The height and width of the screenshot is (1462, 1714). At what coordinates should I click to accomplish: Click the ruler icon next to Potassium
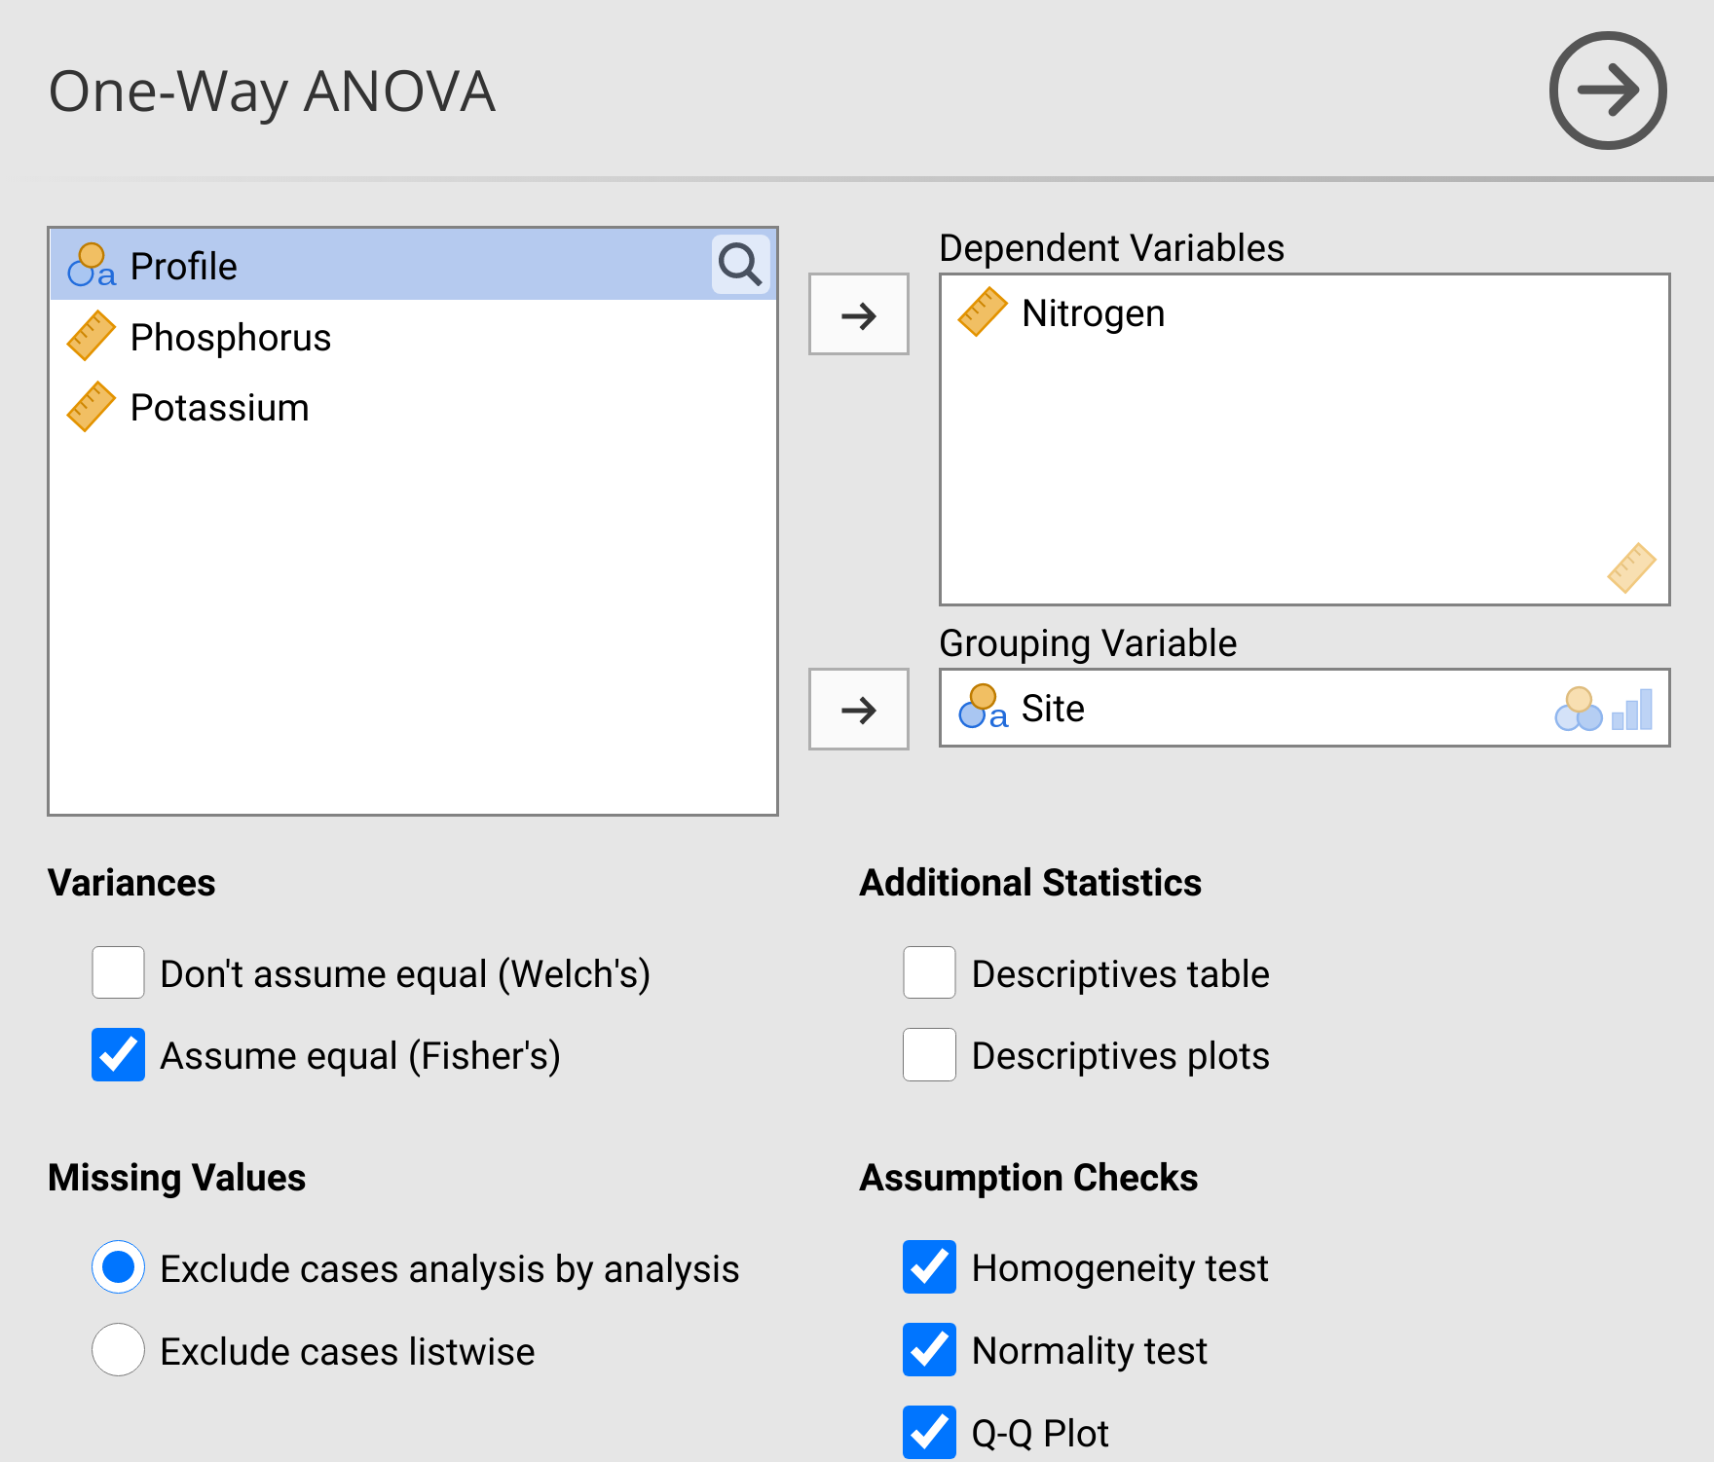(92, 407)
